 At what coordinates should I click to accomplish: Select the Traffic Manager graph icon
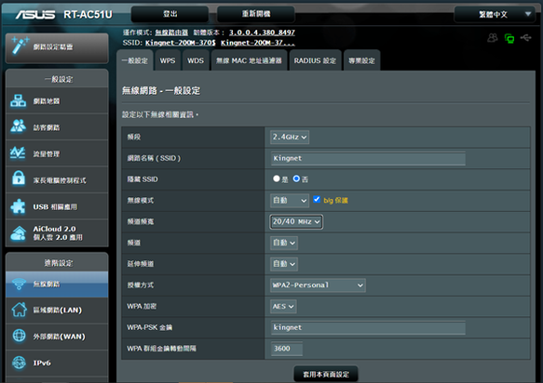18,152
